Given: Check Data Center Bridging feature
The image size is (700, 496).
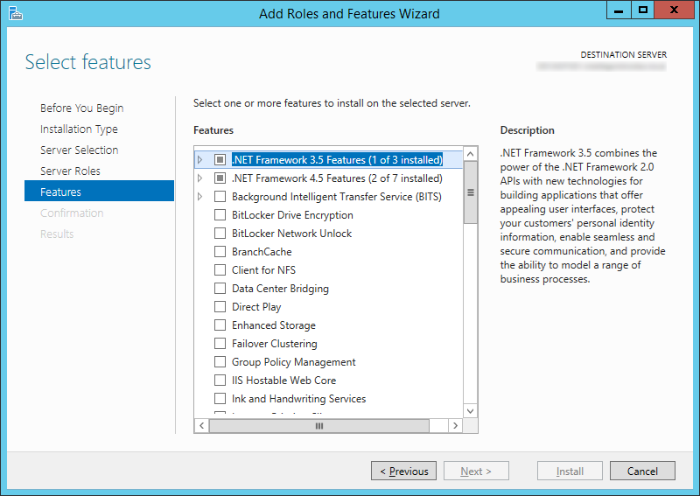Looking at the screenshot, I should (220, 288).
